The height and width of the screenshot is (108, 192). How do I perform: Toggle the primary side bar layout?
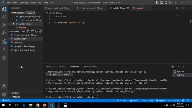point(157,3)
